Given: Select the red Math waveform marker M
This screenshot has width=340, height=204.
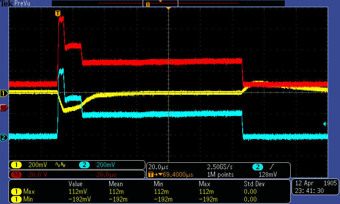Looking at the screenshot, I should click(4, 108).
